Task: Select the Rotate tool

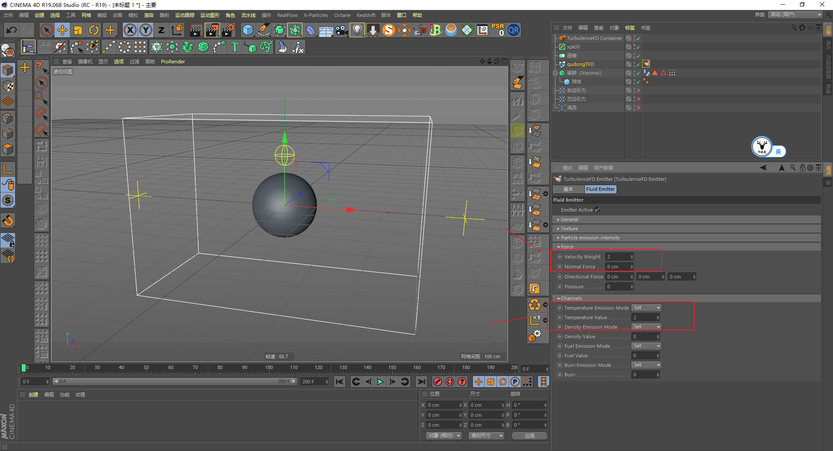Action: (x=94, y=30)
